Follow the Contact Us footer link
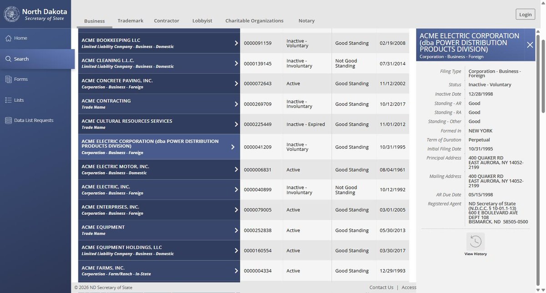546x293 pixels. (381, 288)
